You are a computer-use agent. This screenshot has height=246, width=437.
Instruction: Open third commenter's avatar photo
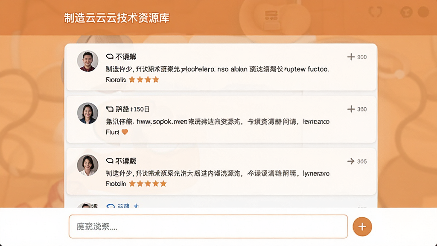click(87, 165)
